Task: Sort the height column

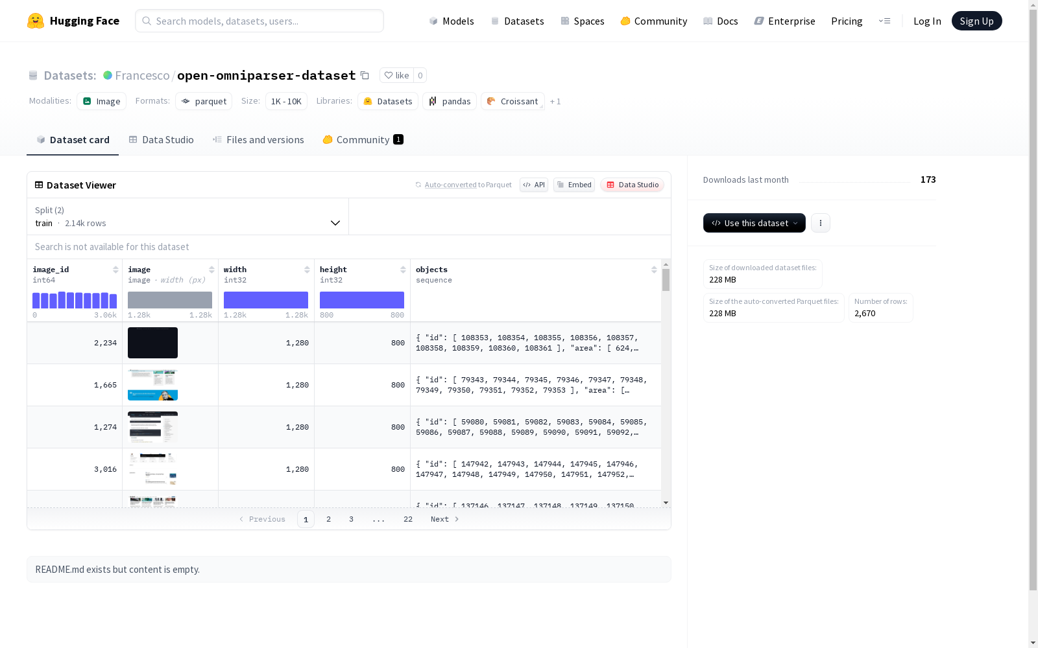Action: (x=403, y=270)
